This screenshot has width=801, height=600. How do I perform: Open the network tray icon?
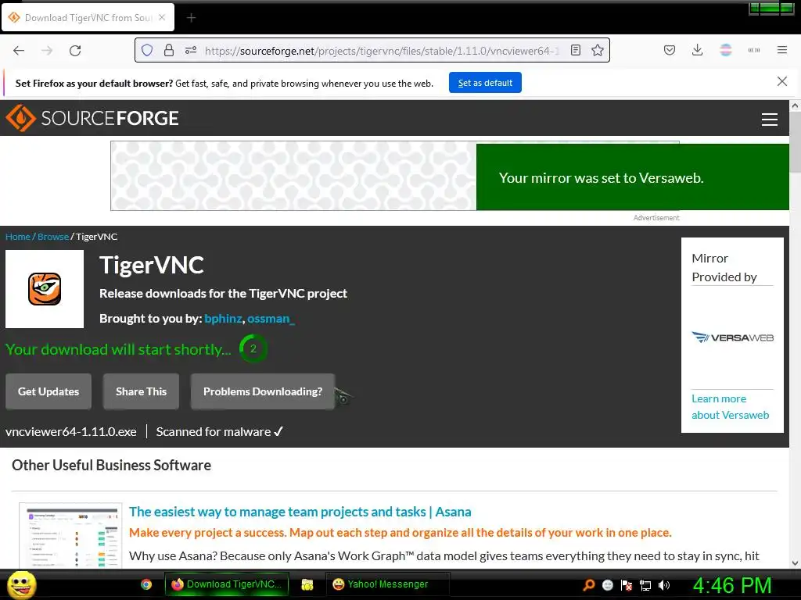coord(645,585)
